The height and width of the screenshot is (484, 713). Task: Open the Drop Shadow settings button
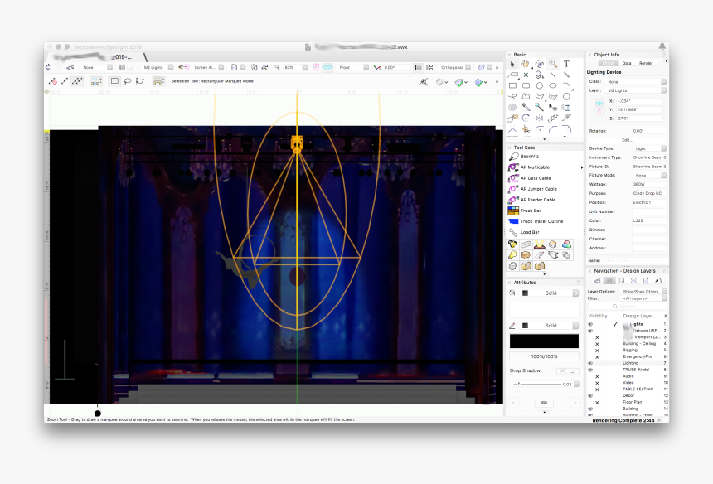tap(574, 370)
